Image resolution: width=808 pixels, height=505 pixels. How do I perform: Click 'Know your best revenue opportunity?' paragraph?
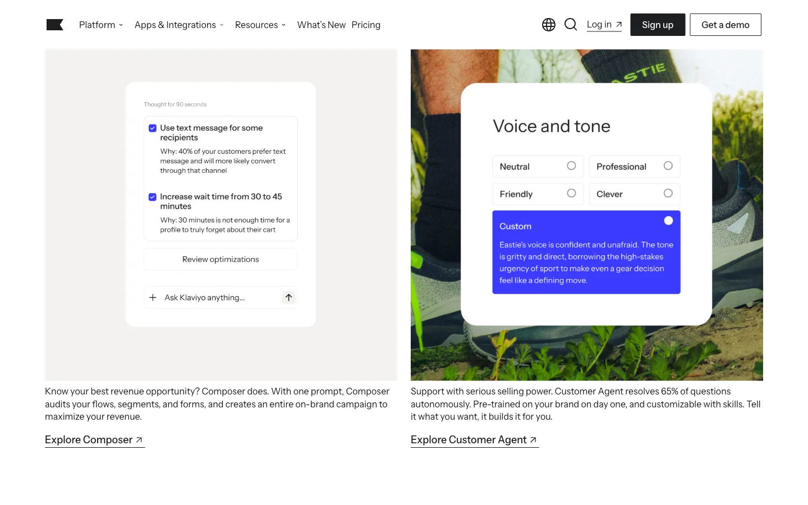217,404
